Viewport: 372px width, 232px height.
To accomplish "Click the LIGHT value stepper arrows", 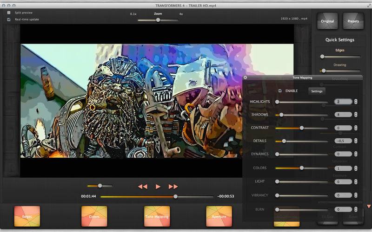I will 356,182.
